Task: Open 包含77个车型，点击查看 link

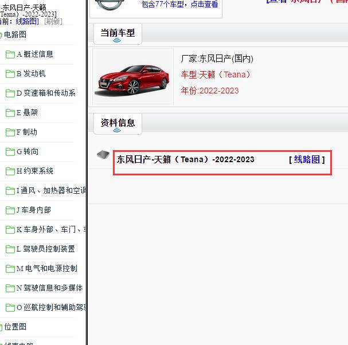Action: (x=180, y=4)
